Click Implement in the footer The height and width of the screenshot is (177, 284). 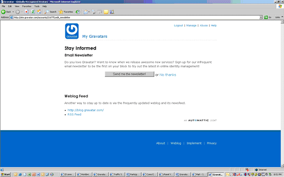click(194, 143)
